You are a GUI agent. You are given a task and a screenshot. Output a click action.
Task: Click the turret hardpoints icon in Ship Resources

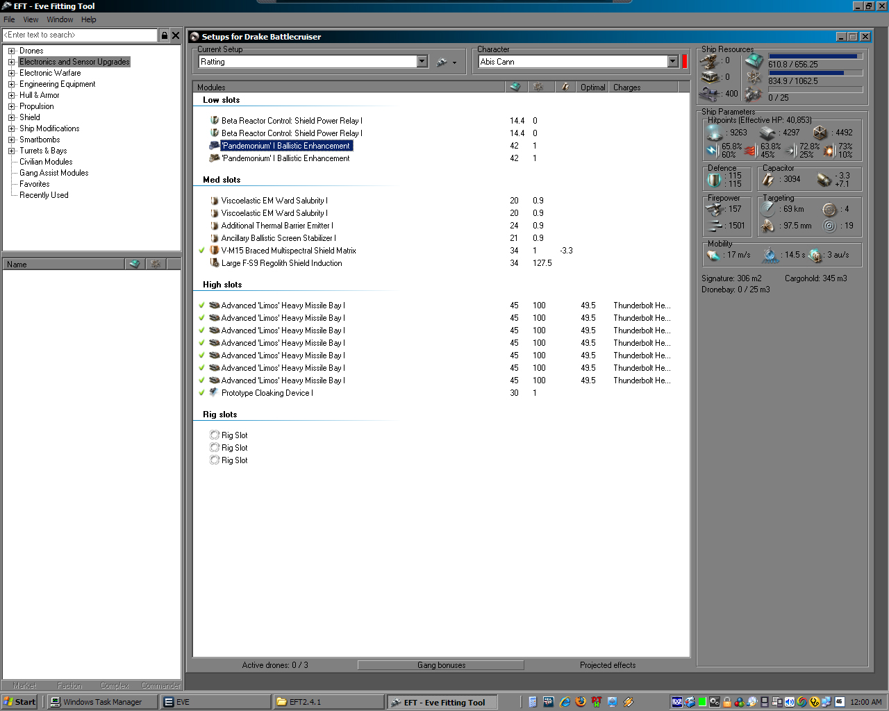coord(709,61)
